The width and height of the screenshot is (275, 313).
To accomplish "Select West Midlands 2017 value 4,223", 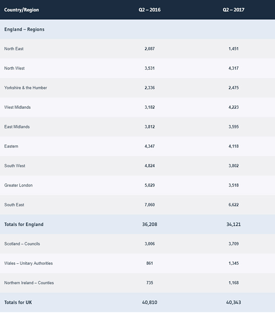I will tap(233, 107).
